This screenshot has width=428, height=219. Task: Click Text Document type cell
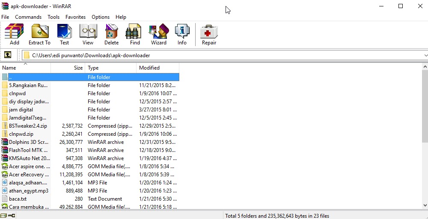pyautogui.click(x=105, y=199)
